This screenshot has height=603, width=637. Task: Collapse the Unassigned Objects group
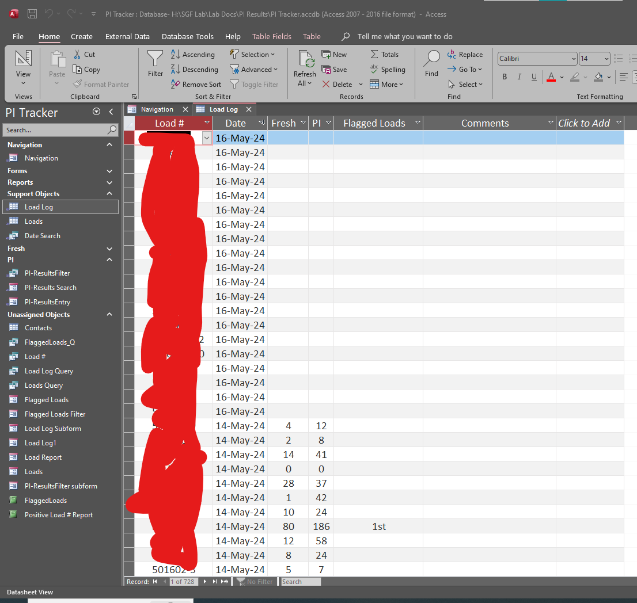tap(109, 315)
